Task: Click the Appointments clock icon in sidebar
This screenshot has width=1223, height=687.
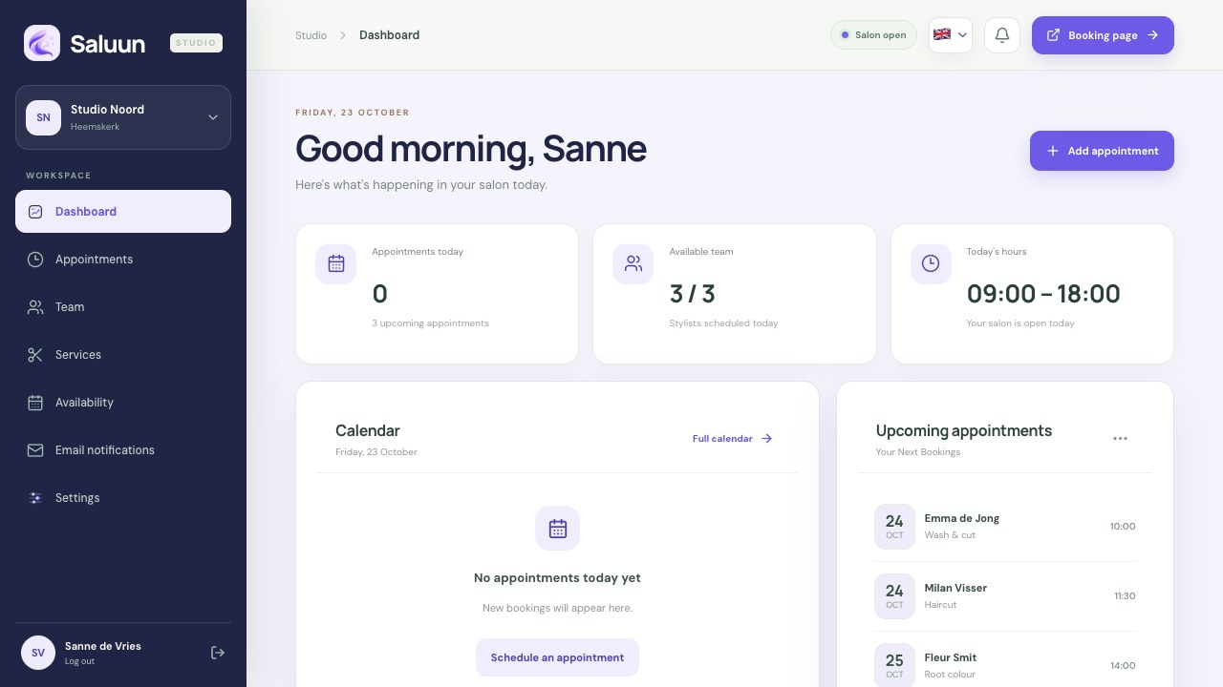Action: click(35, 260)
